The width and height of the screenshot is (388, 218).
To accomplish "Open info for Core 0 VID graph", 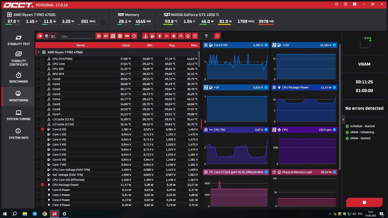I will click(266, 45).
